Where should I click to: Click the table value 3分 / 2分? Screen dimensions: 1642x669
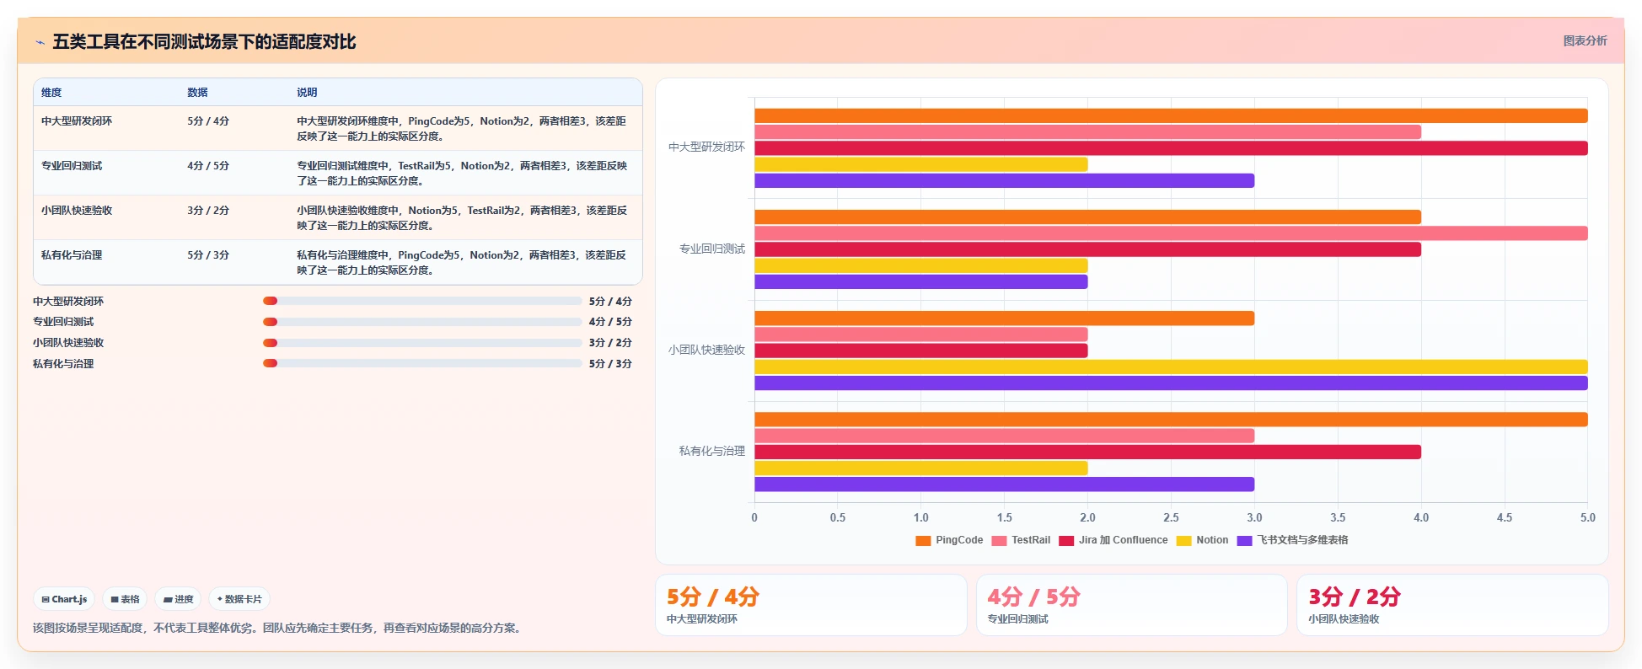[x=208, y=211]
